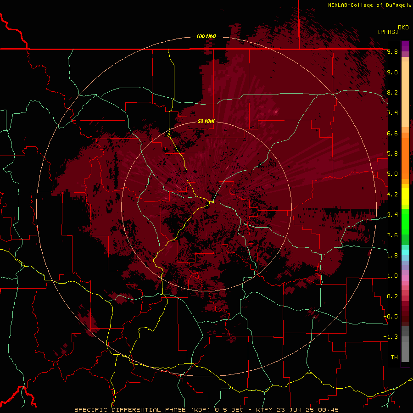The image size is (413, 413).
Task: Pick the cyan segment of color bar
Action: [x=405, y=252]
